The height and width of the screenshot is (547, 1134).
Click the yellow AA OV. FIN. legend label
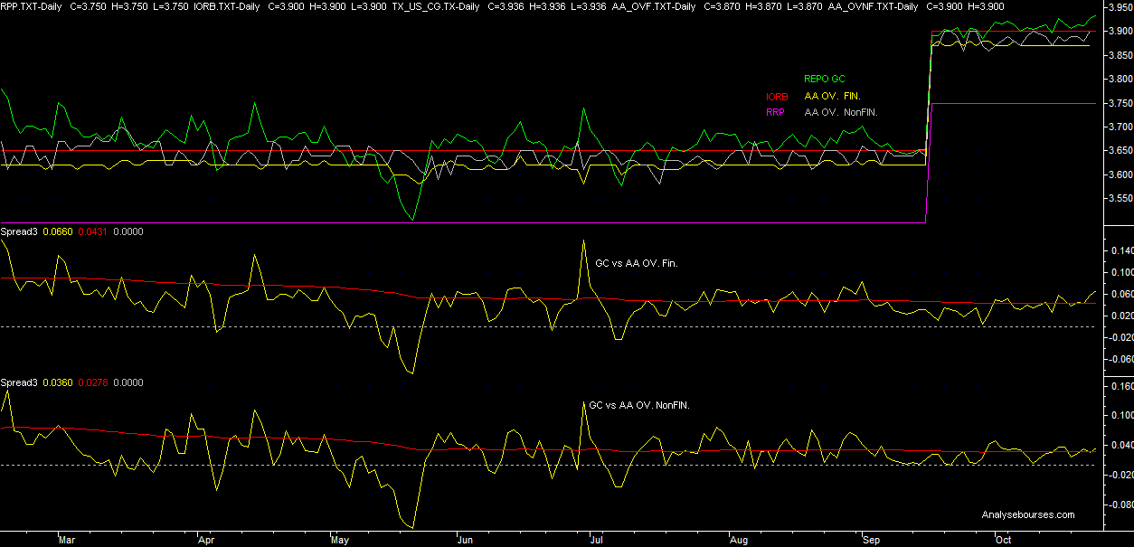click(833, 96)
